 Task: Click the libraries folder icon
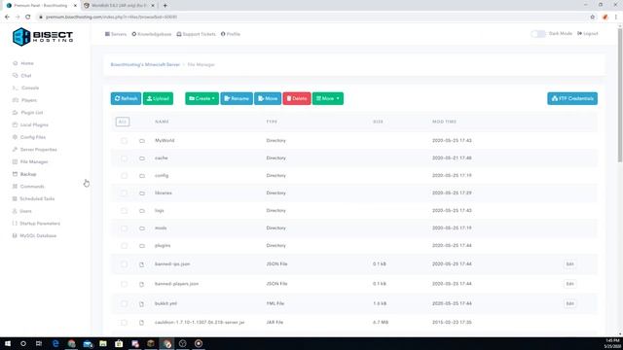[142, 193]
